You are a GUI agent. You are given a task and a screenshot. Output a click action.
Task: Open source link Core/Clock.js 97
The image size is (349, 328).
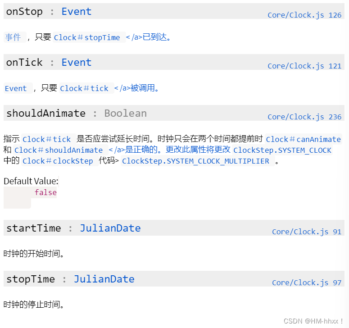[307, 283]
